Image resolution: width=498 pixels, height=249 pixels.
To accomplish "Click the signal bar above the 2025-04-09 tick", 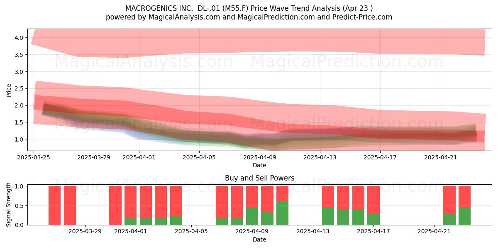I will [x=252, y=205].
